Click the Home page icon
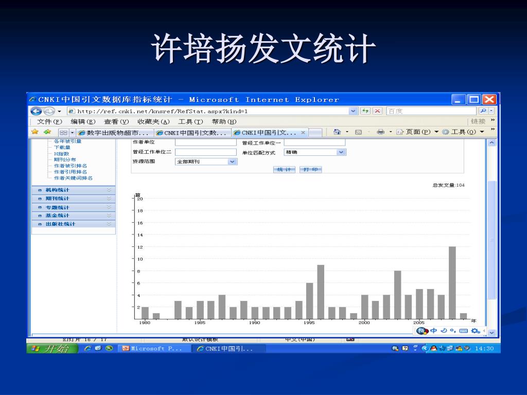Image resolution: width=527 pixels, height=395 pixels. (337, 132)
